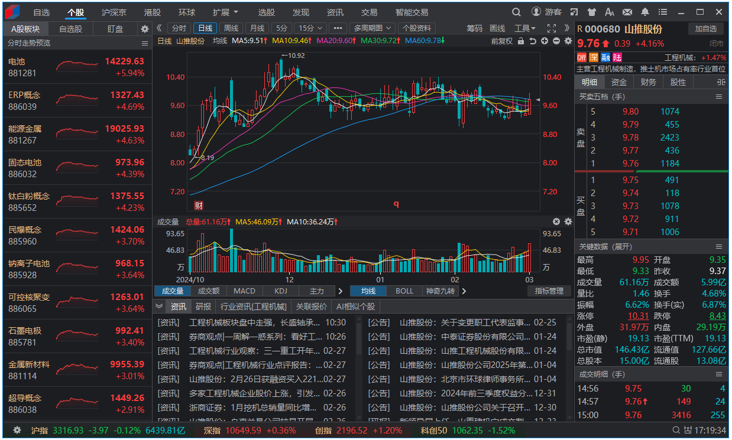This screenshot has height=440, width=732.
Task: Zoom in on the chart with the plus icon
Action: pyautogui.click(x=545, y=41)
